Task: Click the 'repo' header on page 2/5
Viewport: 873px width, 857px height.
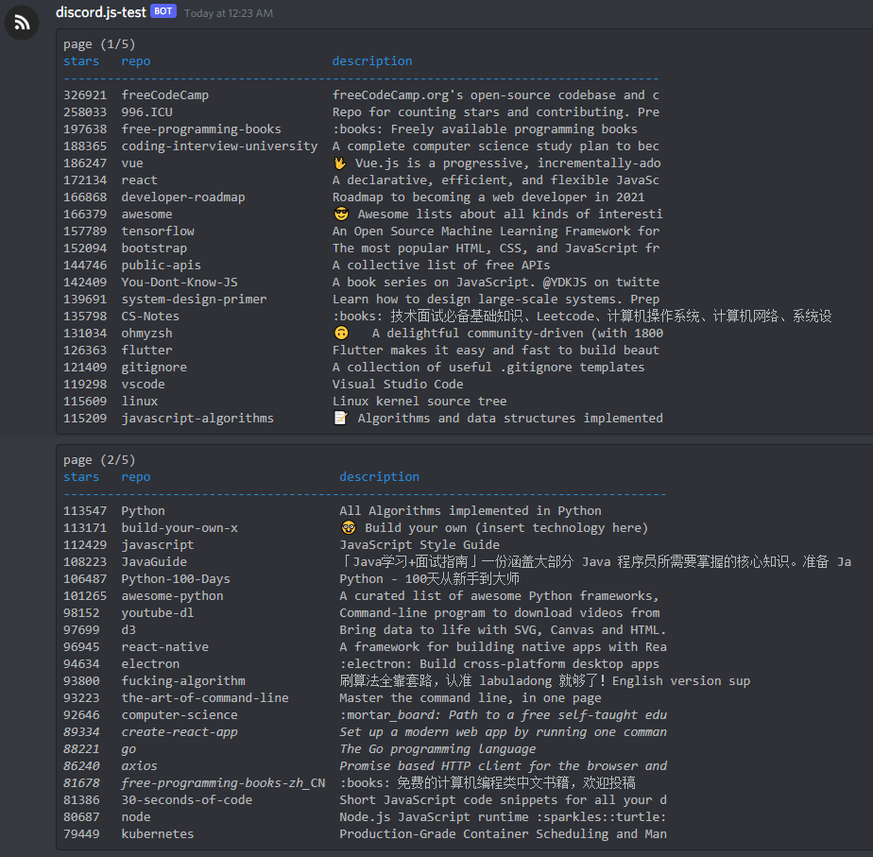Action: pyautogui.click(x=136, y=477)
